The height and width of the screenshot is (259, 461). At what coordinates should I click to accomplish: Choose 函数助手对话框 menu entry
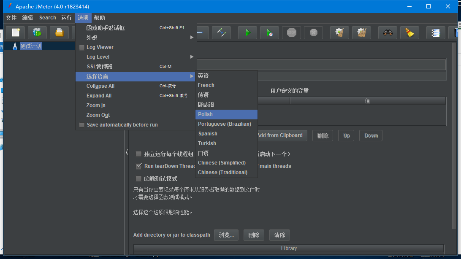[x=136, y=28]
